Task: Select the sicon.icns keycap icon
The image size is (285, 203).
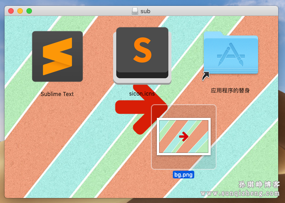Action: pyautogui.click(x=142, y=56)
